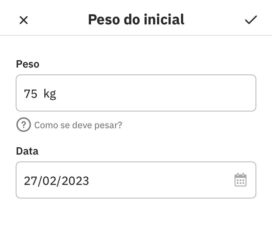Open the calendar icon in the Data field
Screen dimensions: 272x238
[x=240, y=180]
